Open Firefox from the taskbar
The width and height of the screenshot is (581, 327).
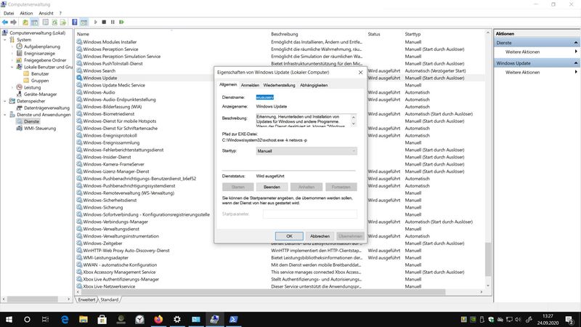pos(158,319)
